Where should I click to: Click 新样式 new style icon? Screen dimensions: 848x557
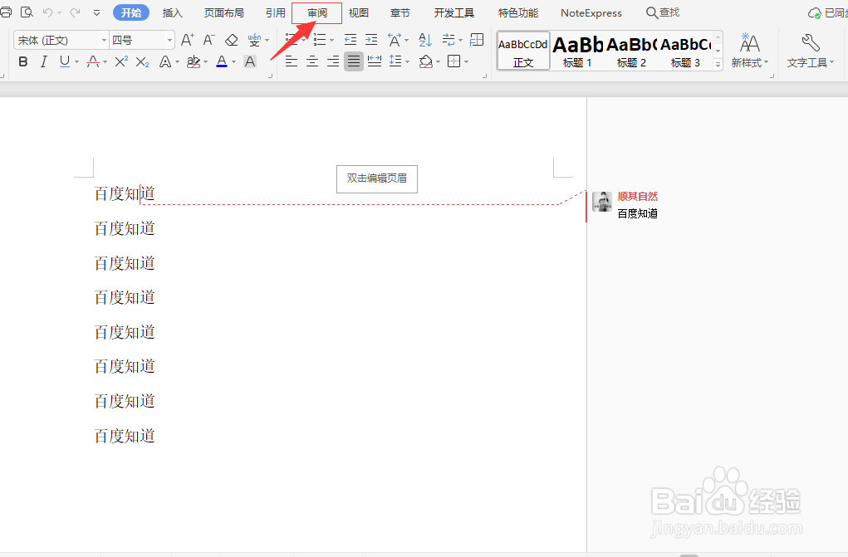(x=749, y=51)
